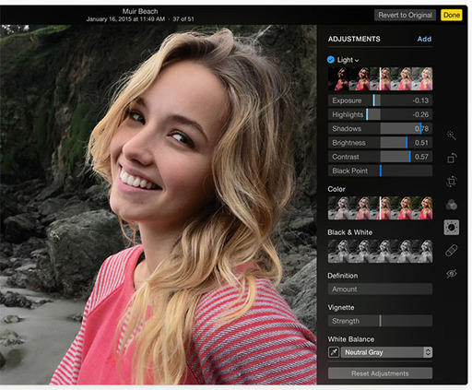This screenshot has width=472, height=390.
Task: Open the Add adjustments menu
Action: 424,39
